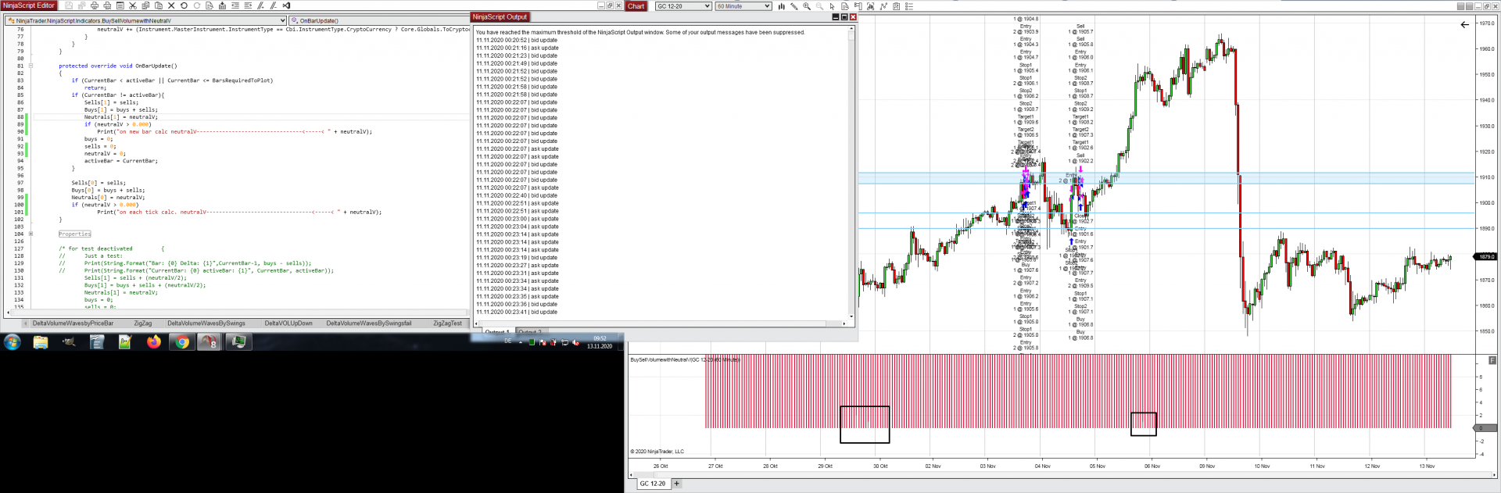Screen dimensions: 1501x493
Task: Click the comment selection icon
Action: (260, 5)
